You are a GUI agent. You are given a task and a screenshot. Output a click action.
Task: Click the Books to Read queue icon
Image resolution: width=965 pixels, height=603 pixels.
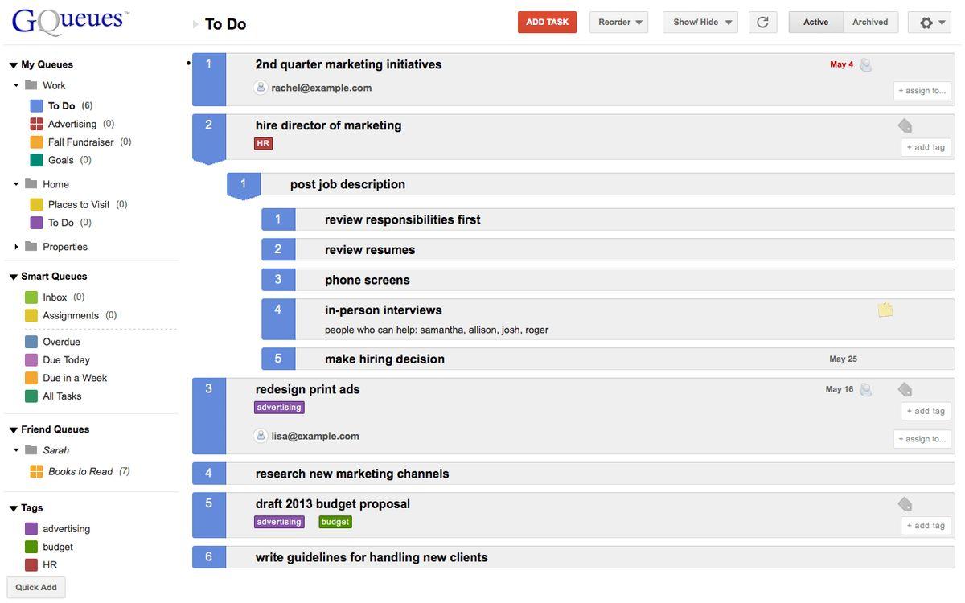[x=36, y=472]
